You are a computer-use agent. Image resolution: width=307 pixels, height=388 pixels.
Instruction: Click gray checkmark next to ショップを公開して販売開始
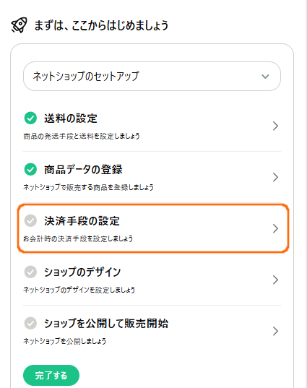tap(30, 323)
